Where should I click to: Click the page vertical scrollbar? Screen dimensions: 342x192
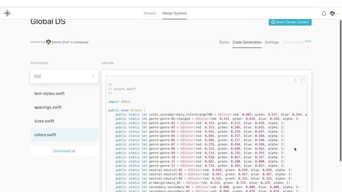(x=340, y=90)
